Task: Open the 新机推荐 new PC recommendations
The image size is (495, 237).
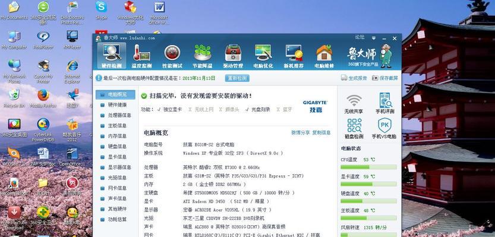Action: click(294, 56)
